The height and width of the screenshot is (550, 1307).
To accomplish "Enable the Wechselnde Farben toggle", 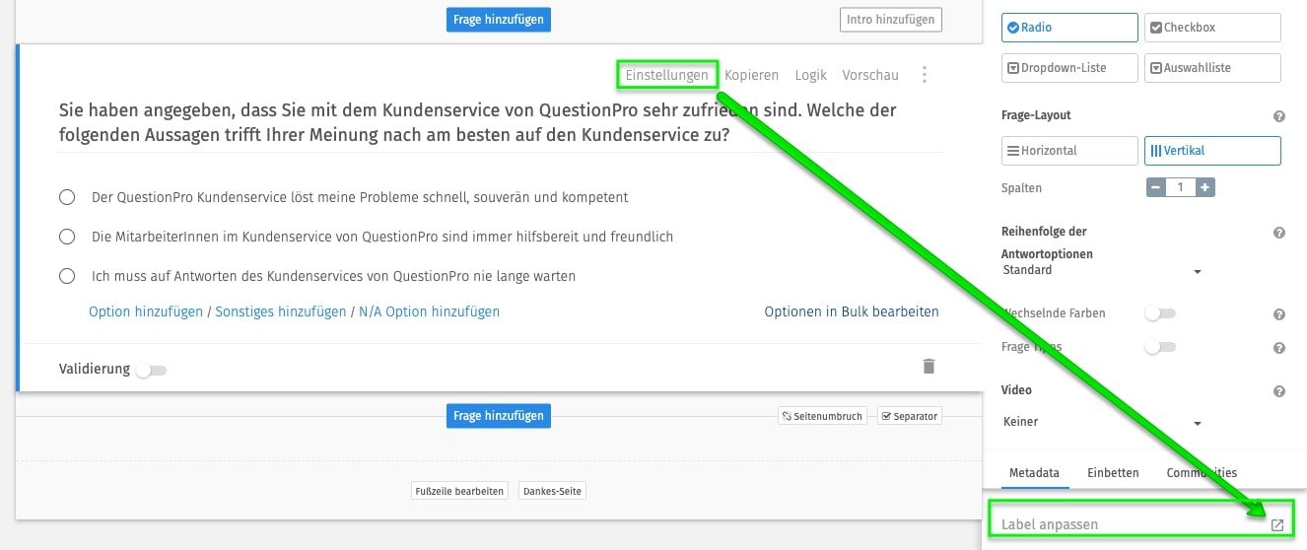I will (x=1159, y=313).
